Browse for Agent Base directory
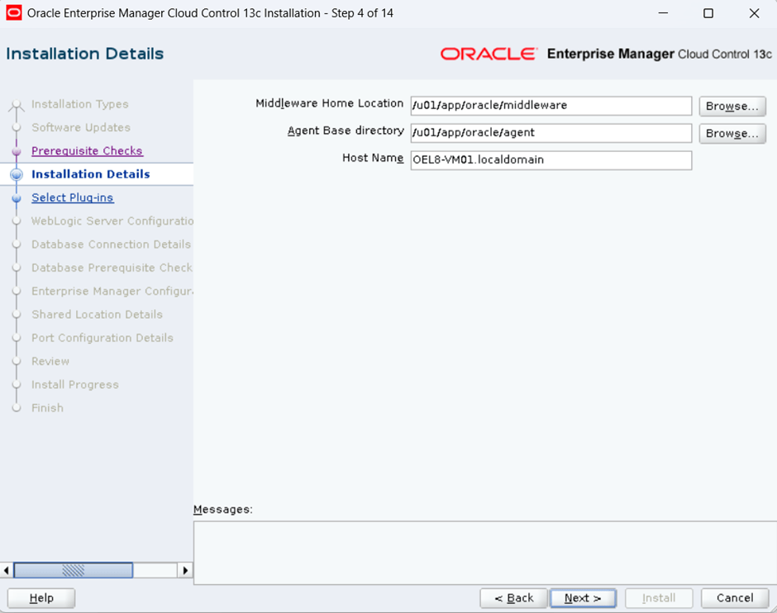 (x=732, y=134)
